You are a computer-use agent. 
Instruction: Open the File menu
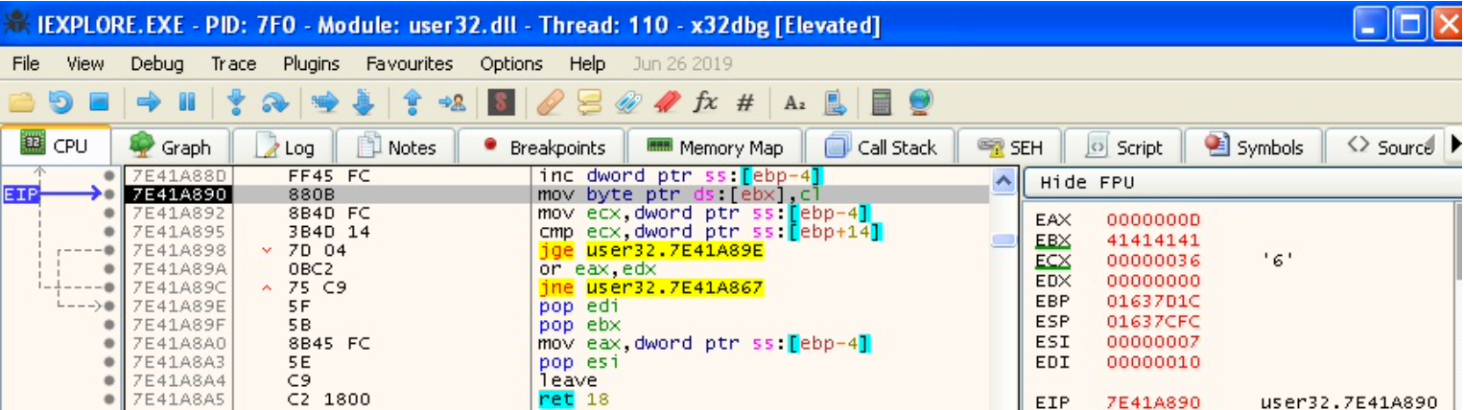[x=26, y=64]
